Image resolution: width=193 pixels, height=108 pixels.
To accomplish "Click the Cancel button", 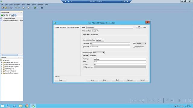I will (142, 80).
